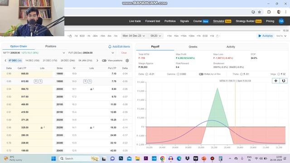The image size is (290, 163).
Task: Step forward fifteen minutes with +15m
Action: coord(184,36)
